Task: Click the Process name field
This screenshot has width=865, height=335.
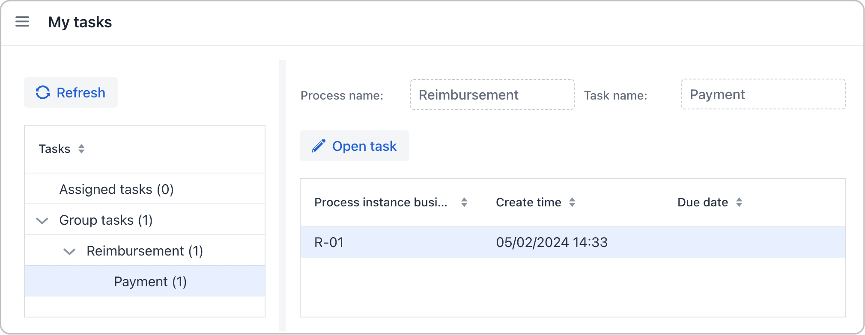Action: [x=492, y=94]
